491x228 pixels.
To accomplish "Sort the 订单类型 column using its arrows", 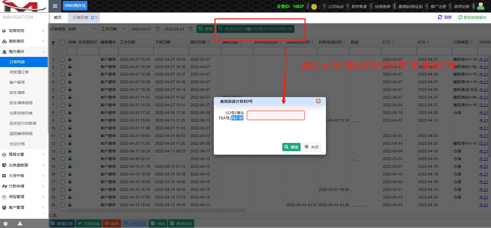I will coord(472,42).
